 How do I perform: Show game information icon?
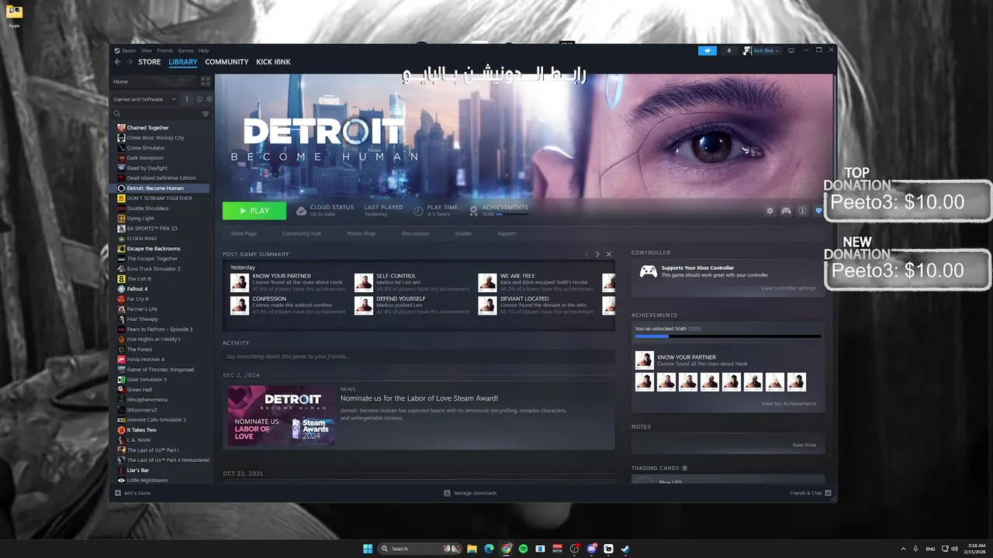(802, 211)
